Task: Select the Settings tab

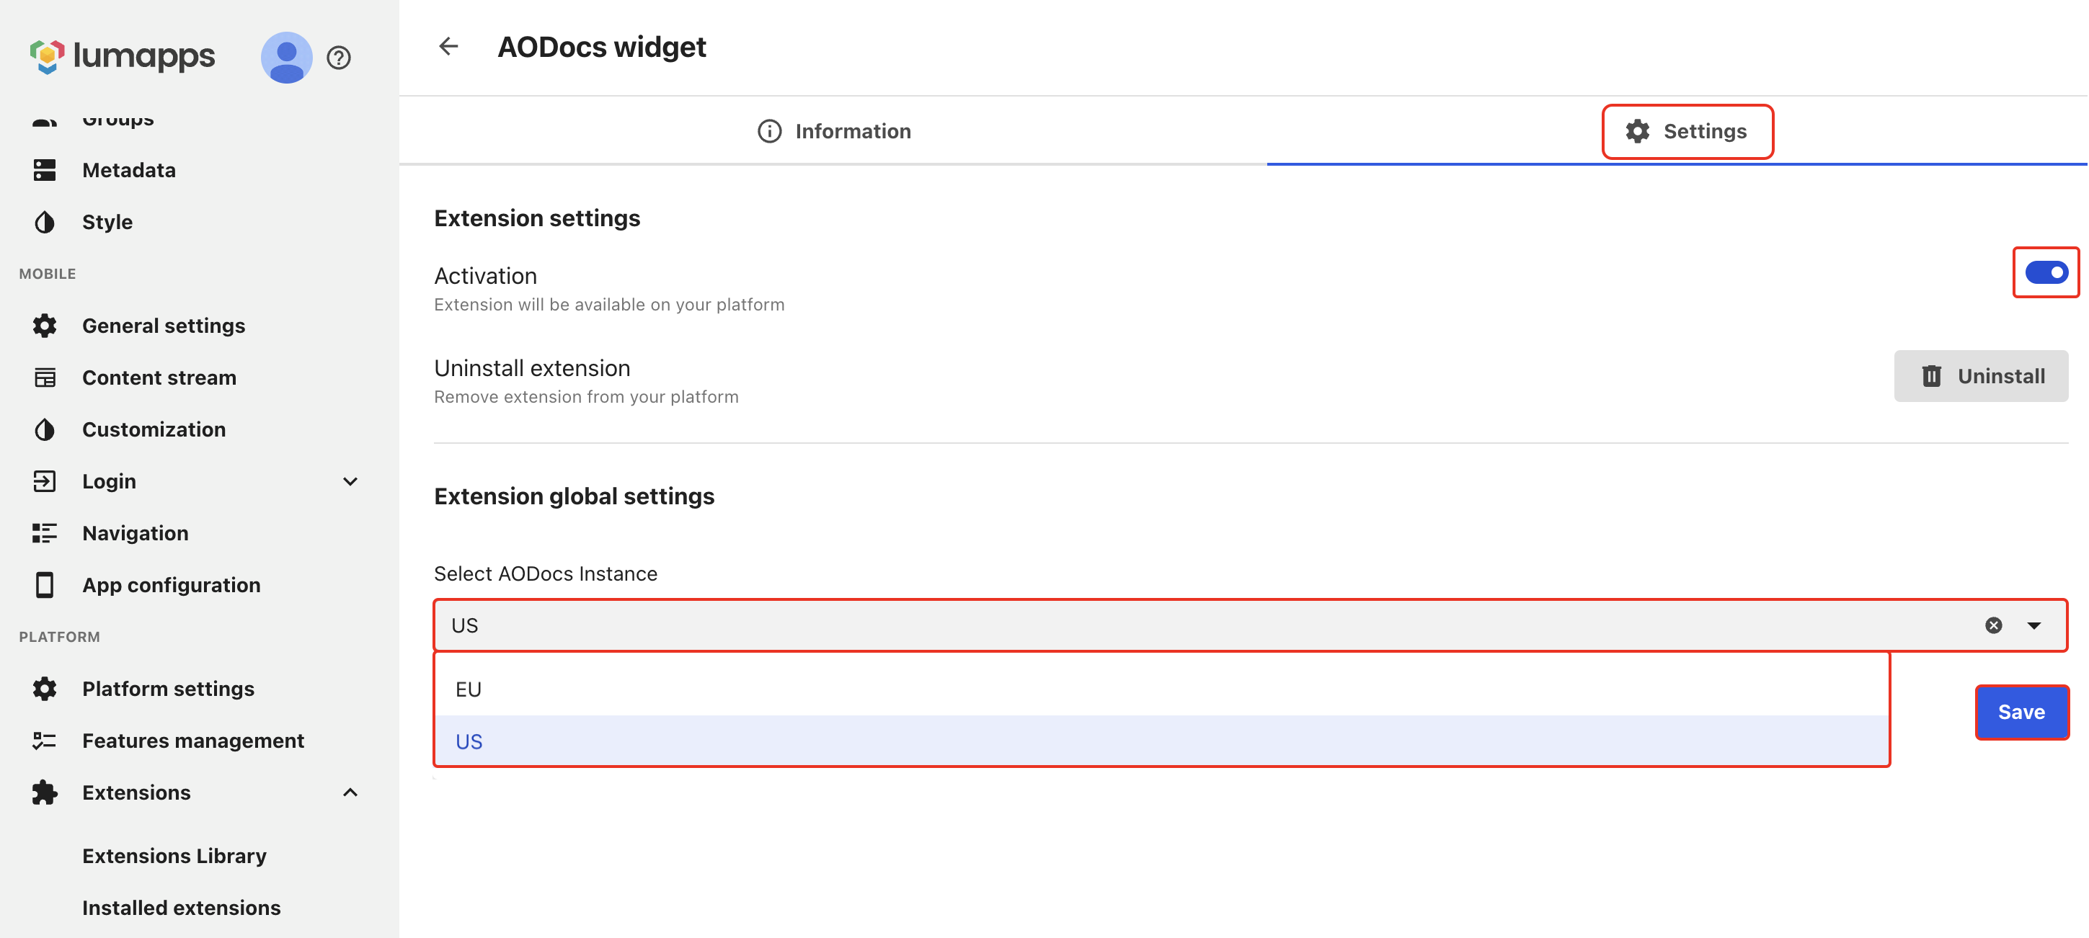Action: point(1687,131)
